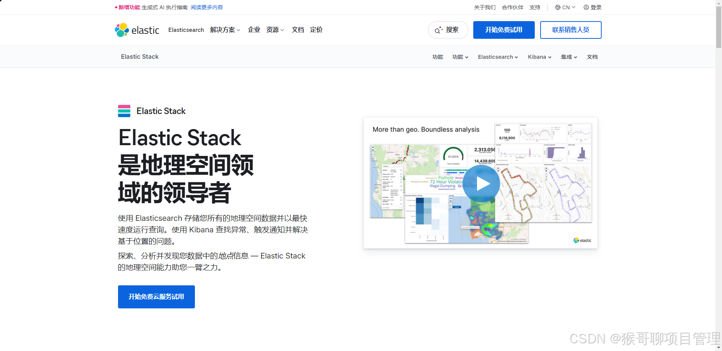Click the 生成式 AI 执行指南 announcement text
The width and height of the screenshot is (722, 351).
pos(165,7)
